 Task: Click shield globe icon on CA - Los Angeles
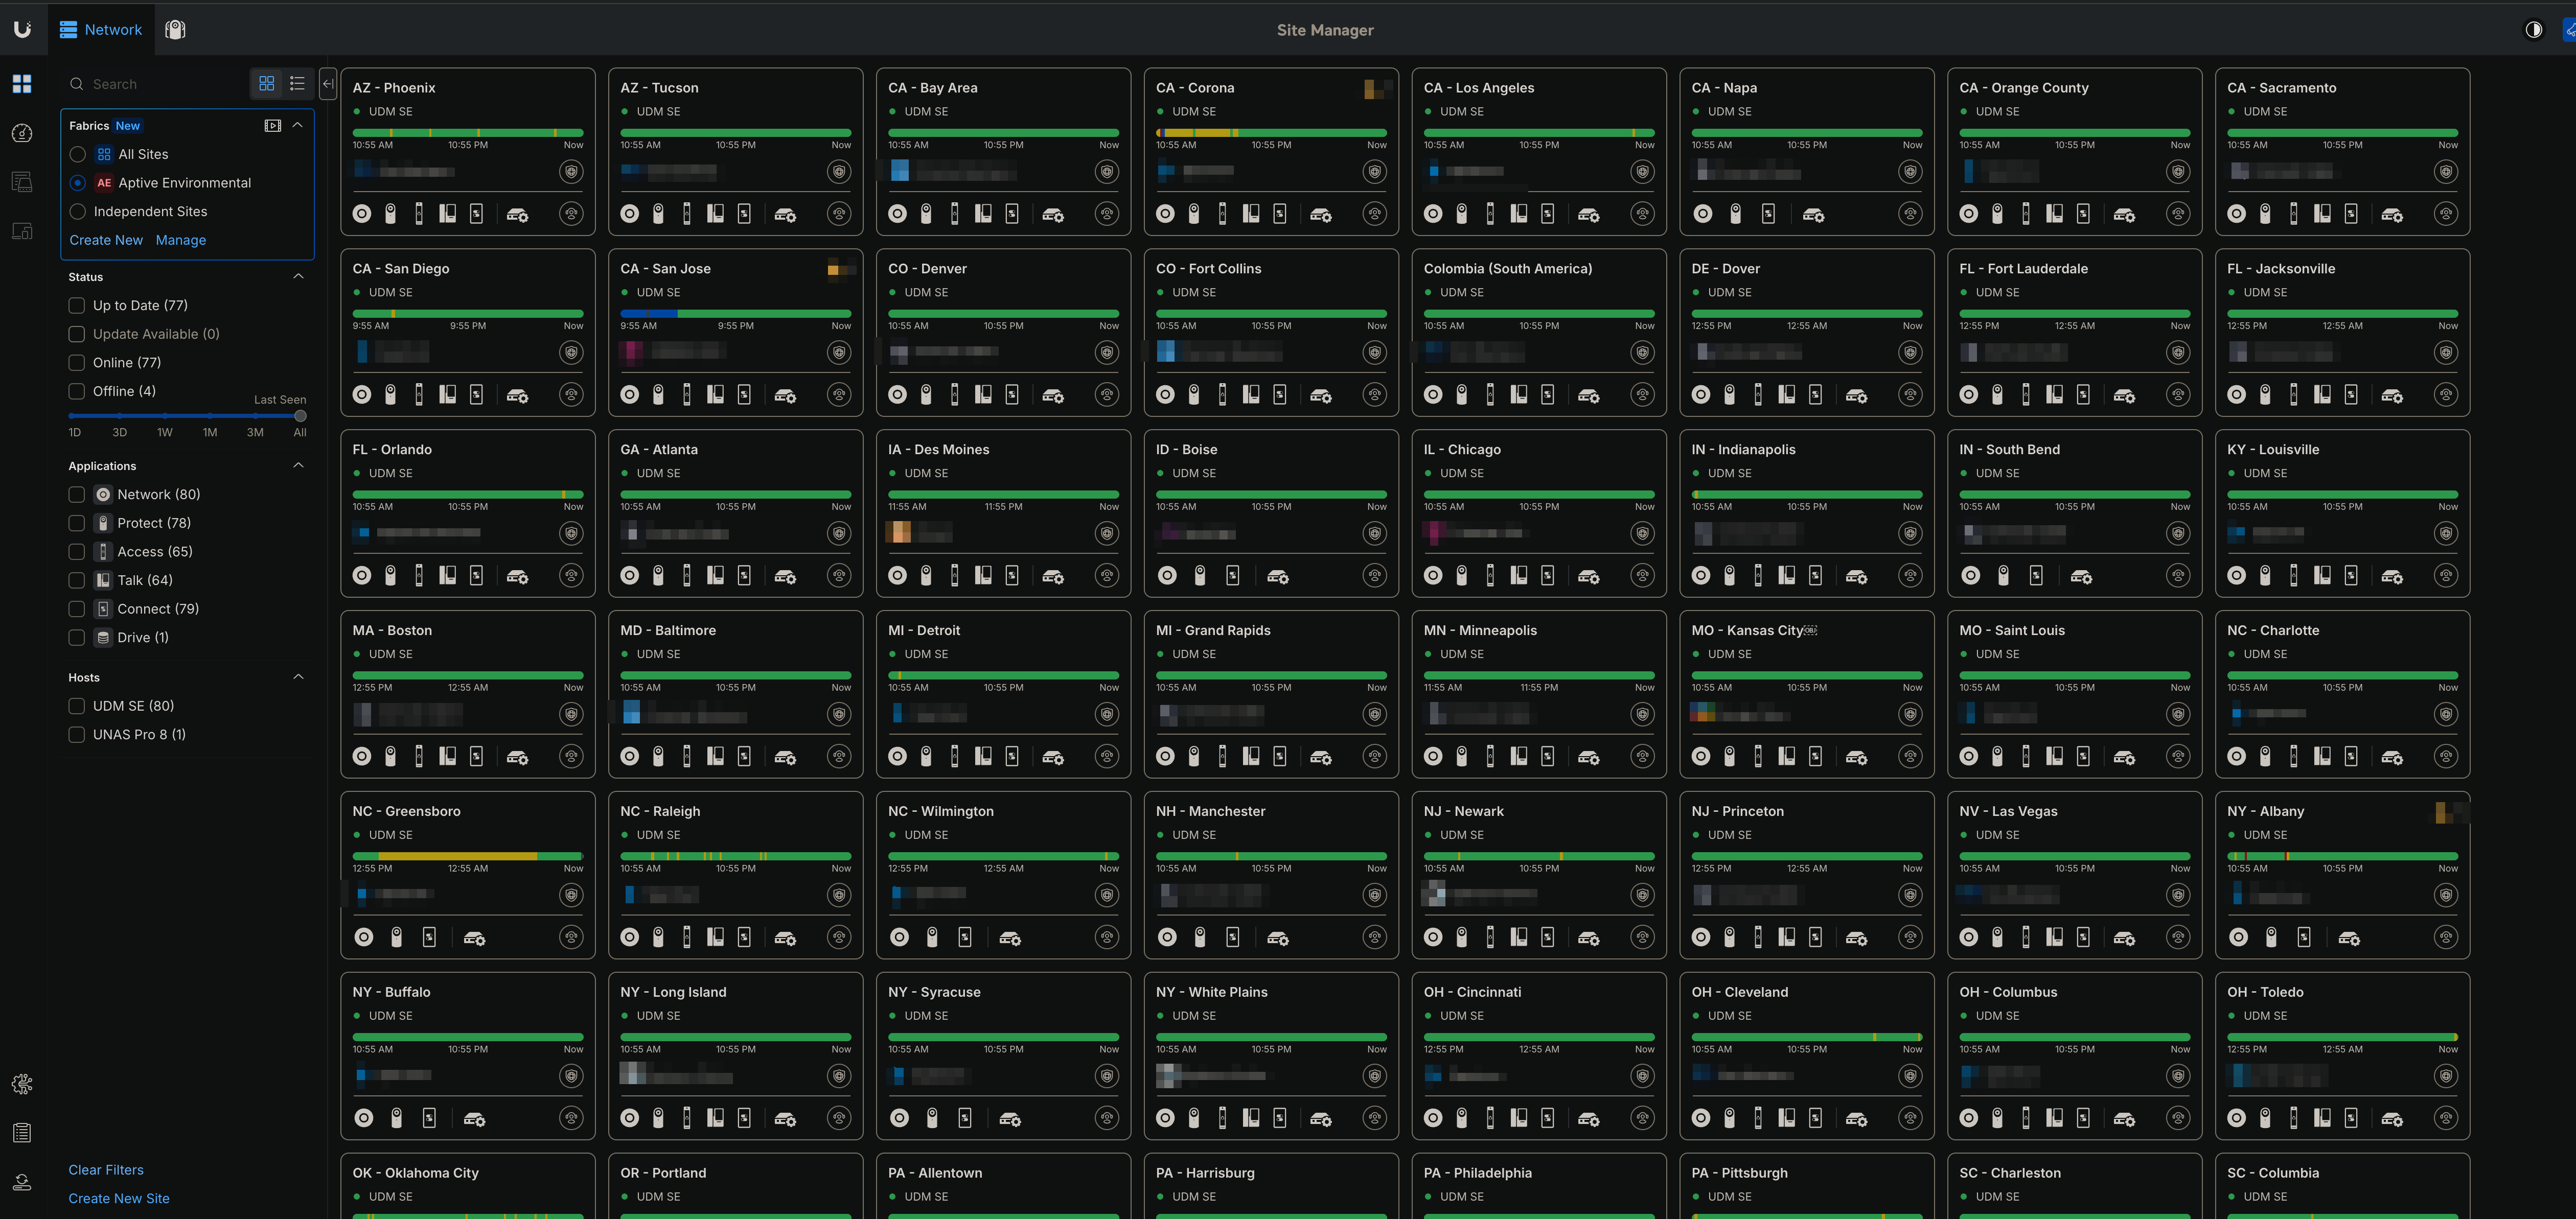pyautogui.click(x=1642, y=172)
